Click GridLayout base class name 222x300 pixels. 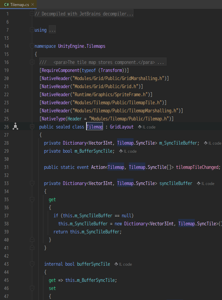click(121, 127)
